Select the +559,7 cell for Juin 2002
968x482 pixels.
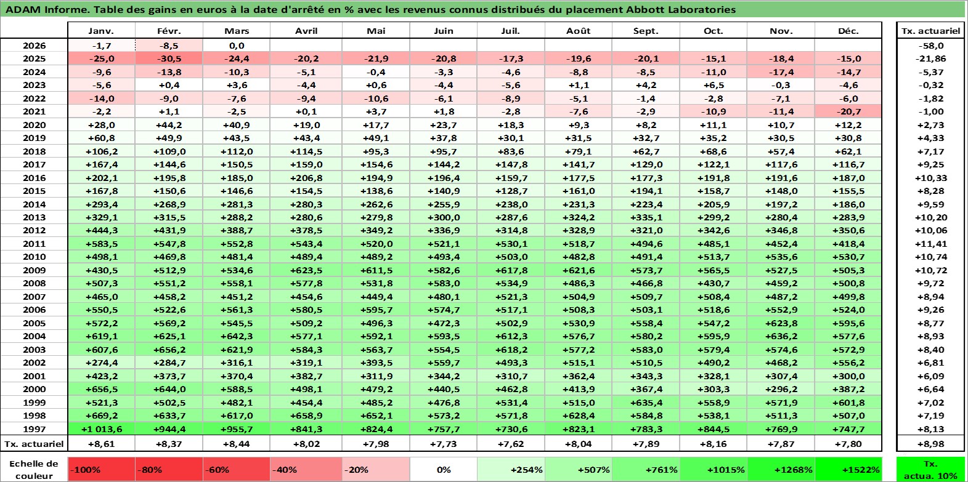444,363
